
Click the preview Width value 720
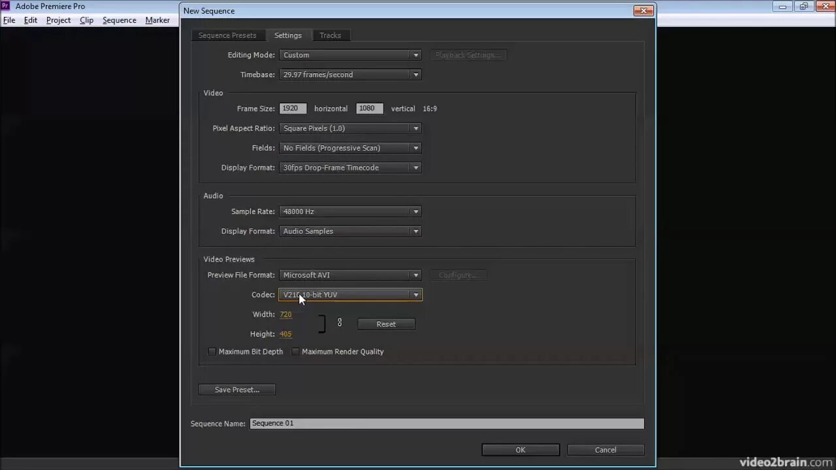(285, 315)
